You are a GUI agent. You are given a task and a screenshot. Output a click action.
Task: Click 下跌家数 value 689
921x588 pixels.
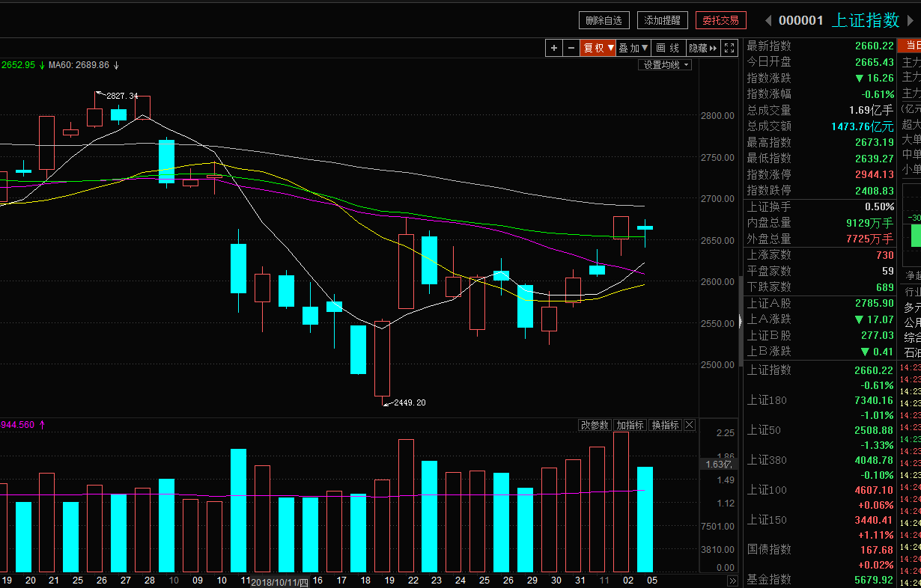pos(884,287)
